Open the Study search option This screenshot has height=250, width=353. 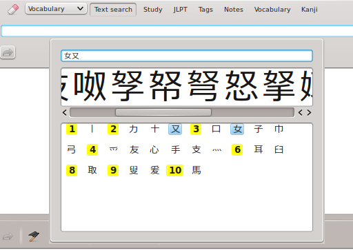pos(153,10)
